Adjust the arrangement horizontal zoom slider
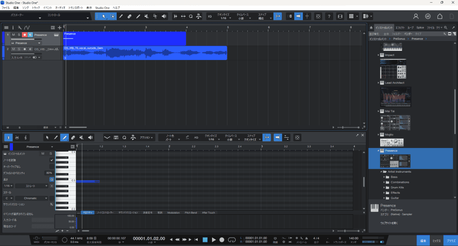 point(348,127)
